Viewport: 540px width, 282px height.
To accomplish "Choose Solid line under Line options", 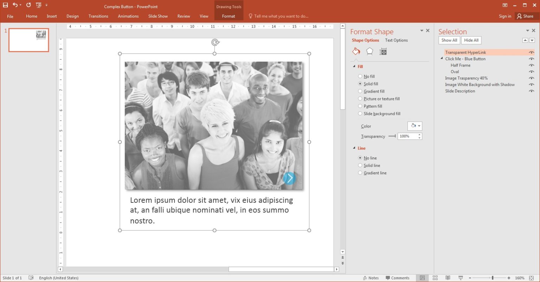I will click(x=360, y=165).
